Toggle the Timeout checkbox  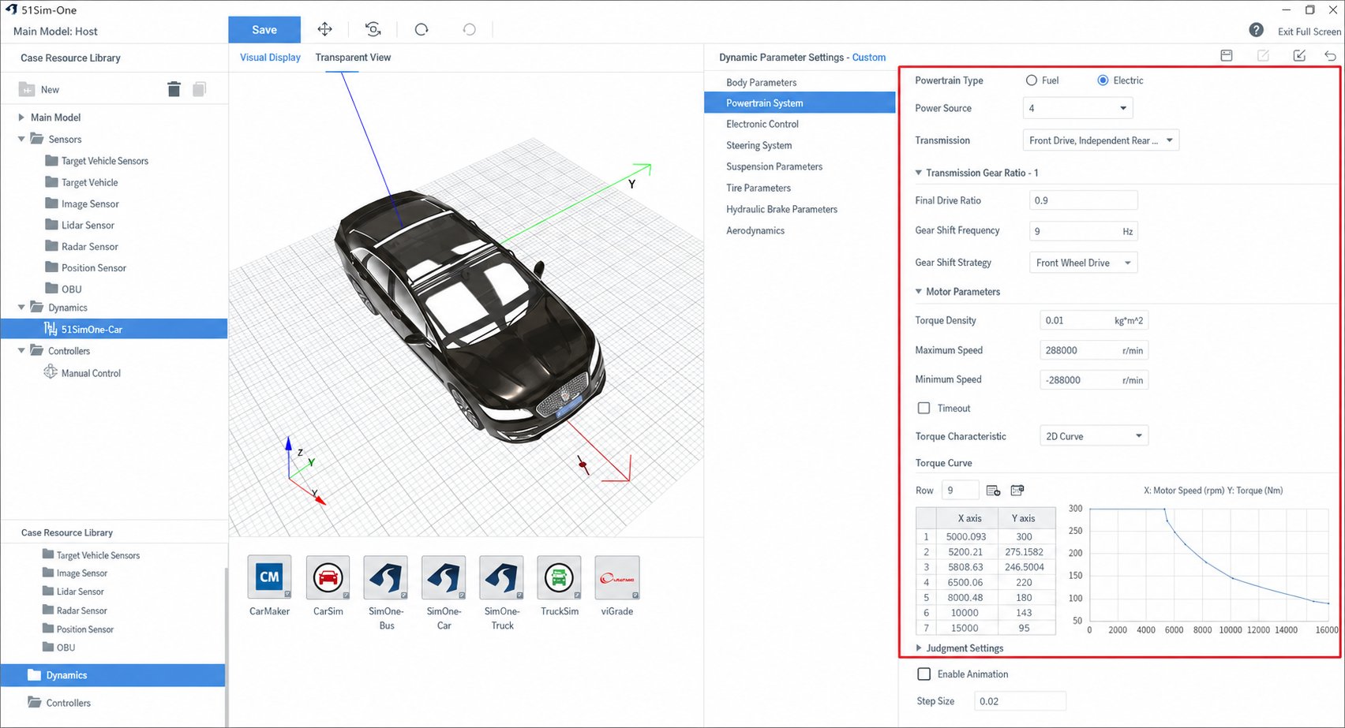click(924, 409)
